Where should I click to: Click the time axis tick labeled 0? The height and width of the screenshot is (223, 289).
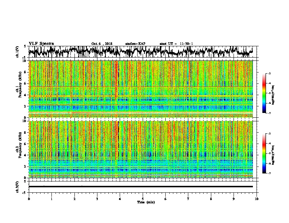[x=29, y=199]
